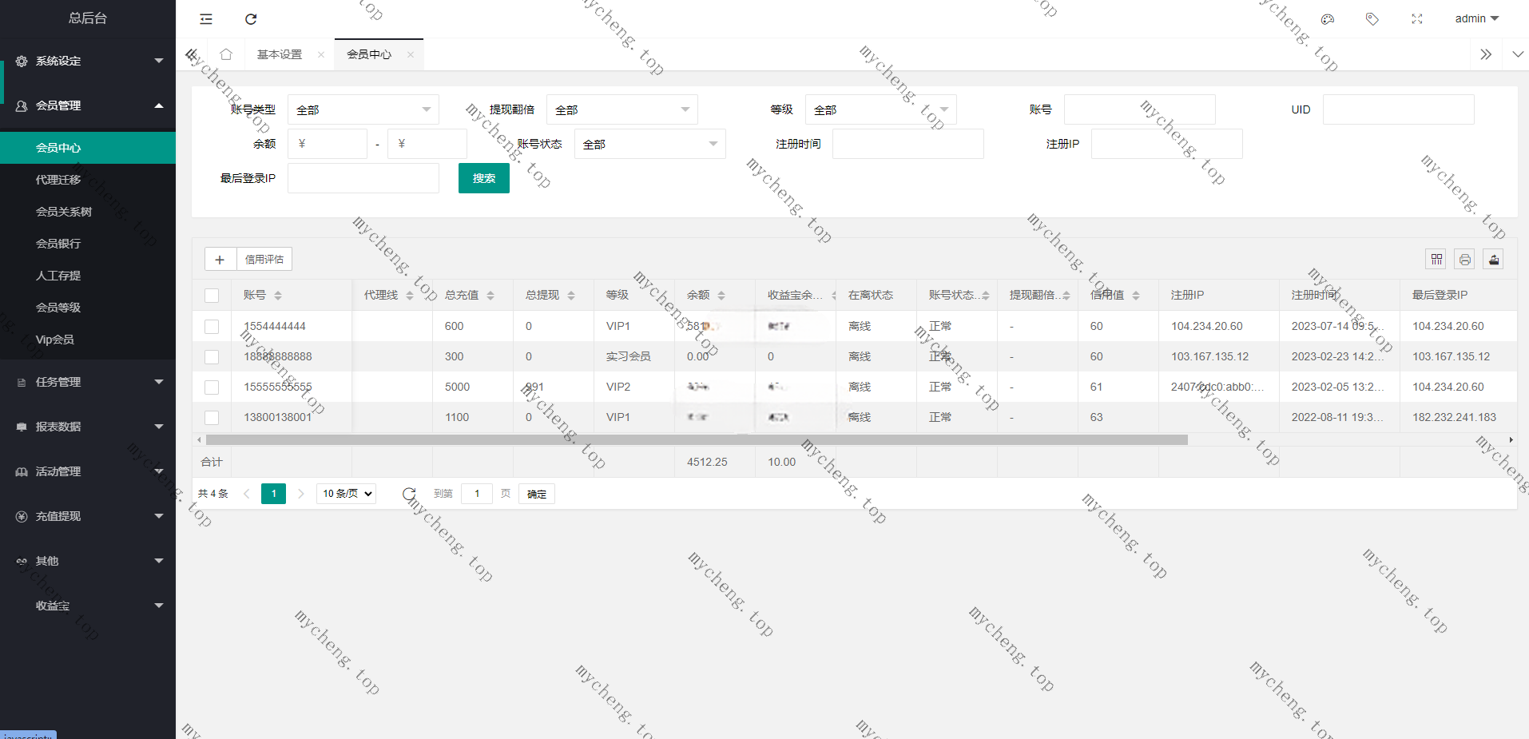Click the reload icon in the pagination bar
The image size is (1529, 739).
(409, 494)
